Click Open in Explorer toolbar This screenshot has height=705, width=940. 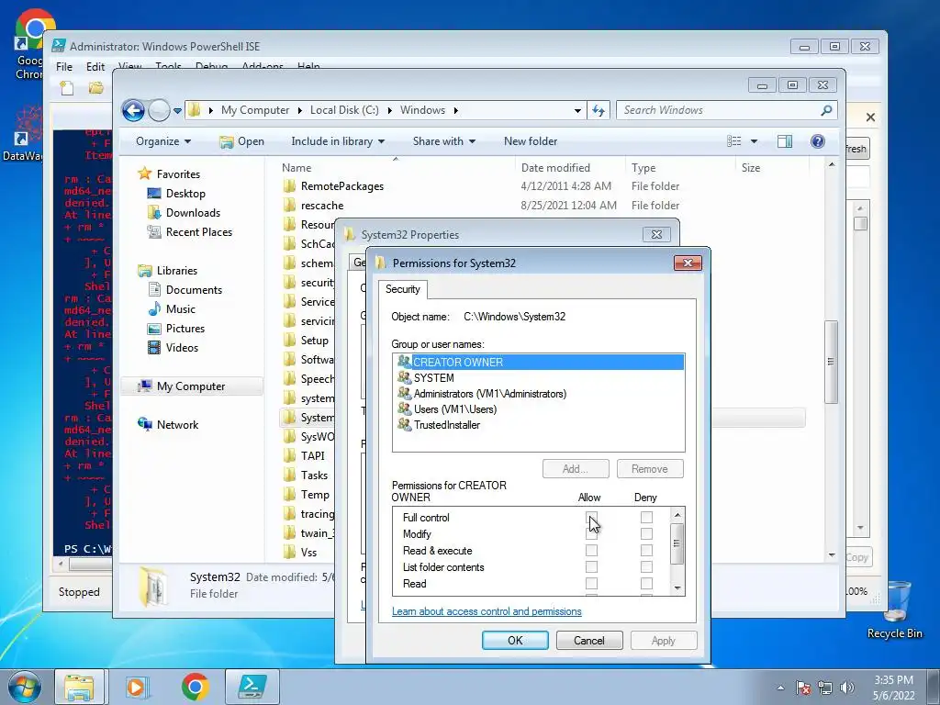pyautogui.click(x=242, y=141)
